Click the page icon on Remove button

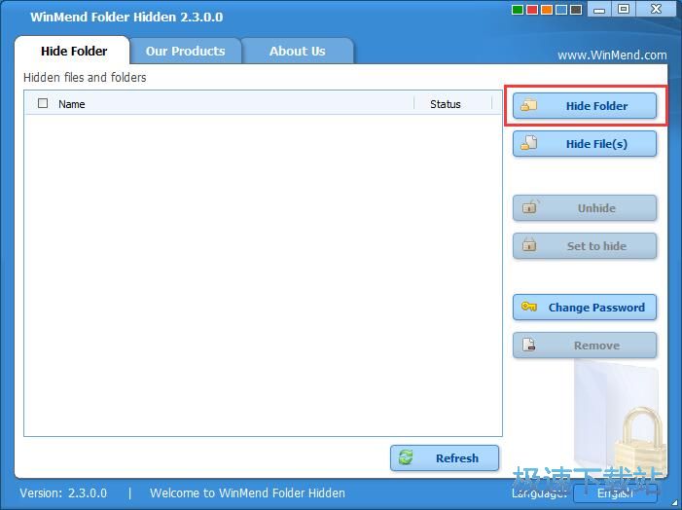click(x=529, y=345)
